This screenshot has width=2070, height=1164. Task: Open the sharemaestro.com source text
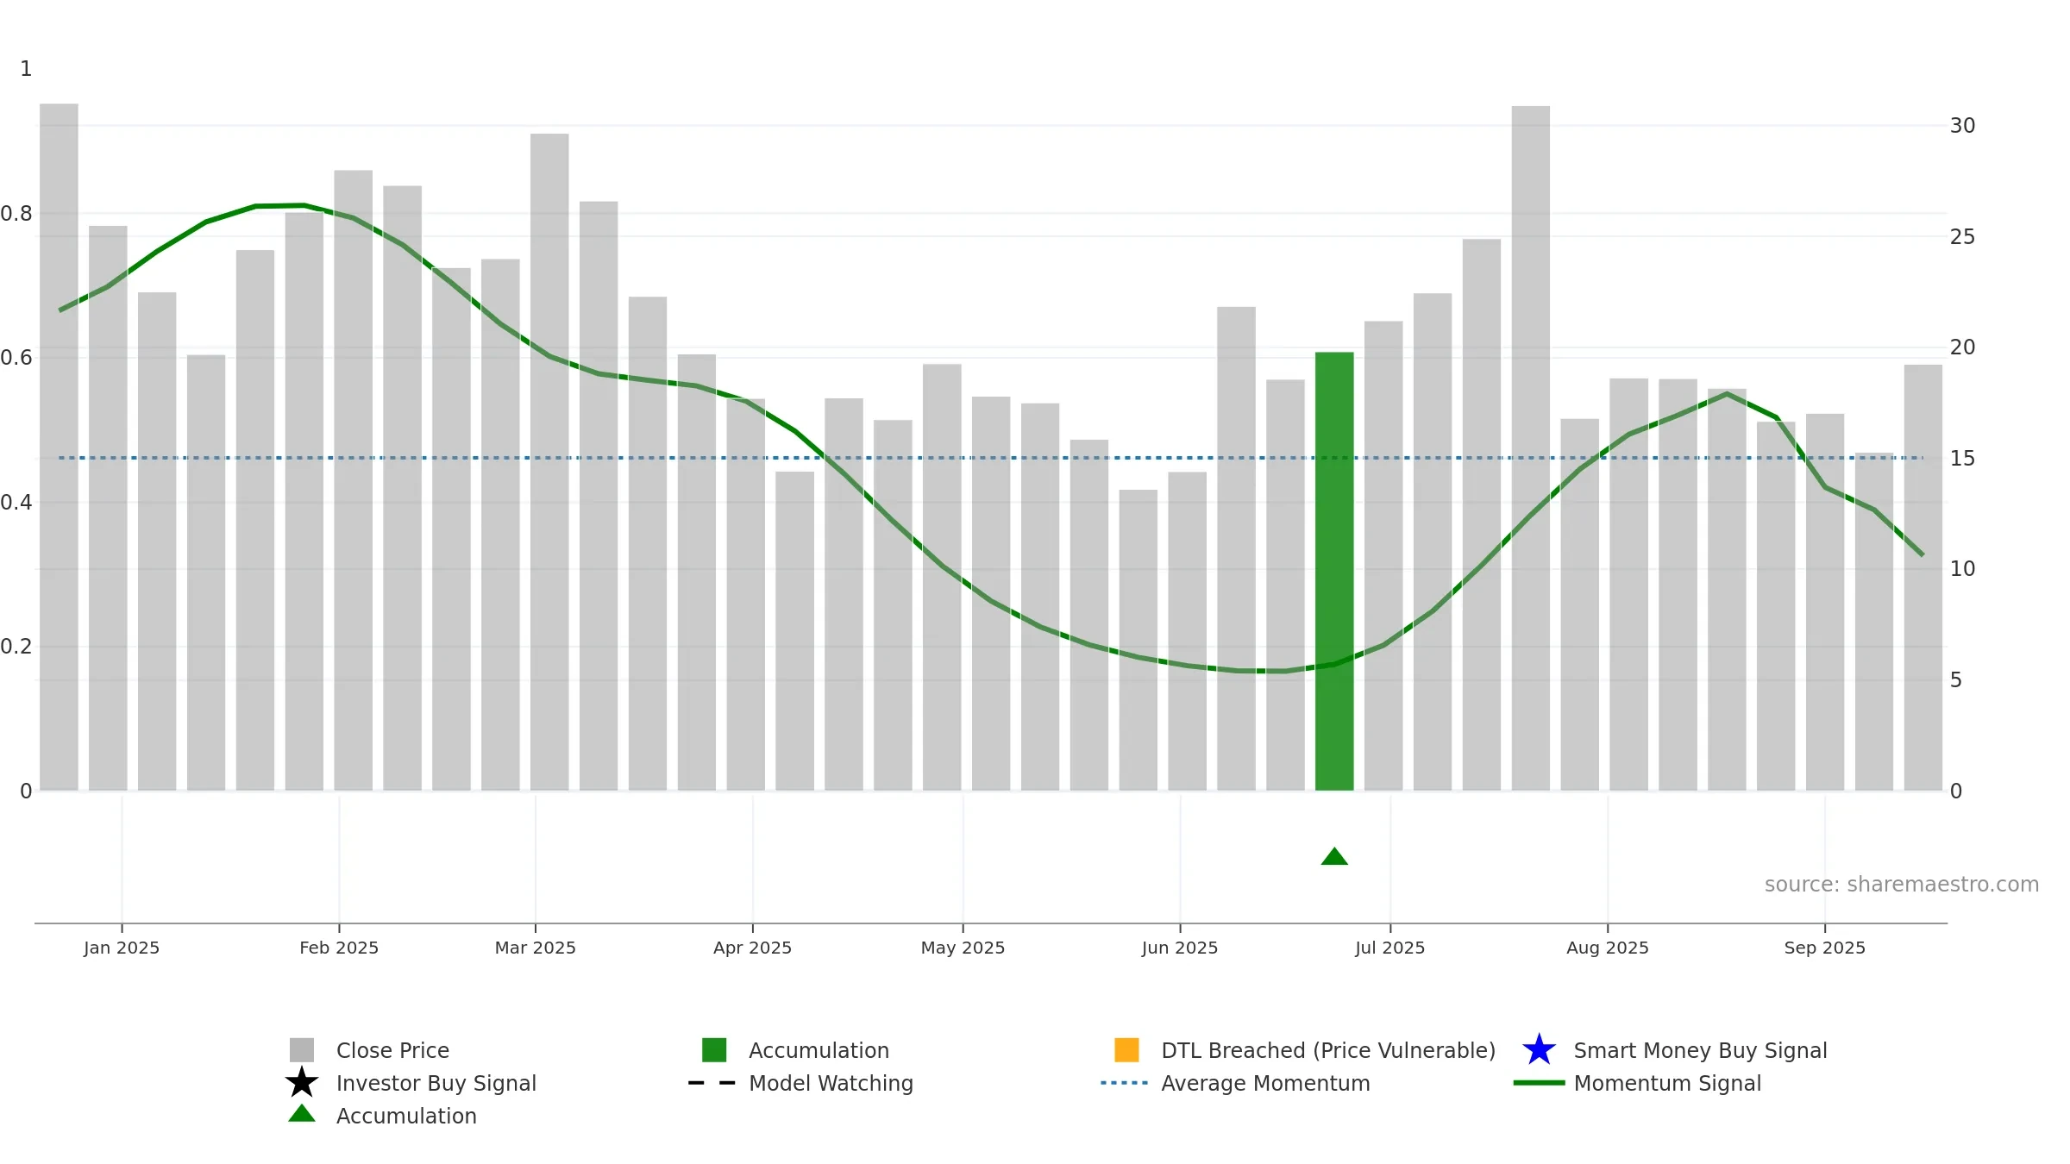click(1902, 885)
